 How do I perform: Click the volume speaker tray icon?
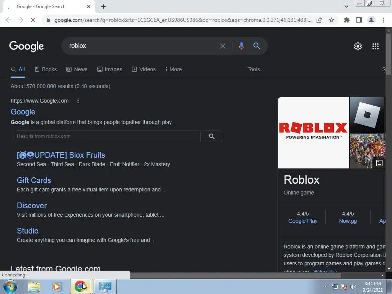point(353,287)
